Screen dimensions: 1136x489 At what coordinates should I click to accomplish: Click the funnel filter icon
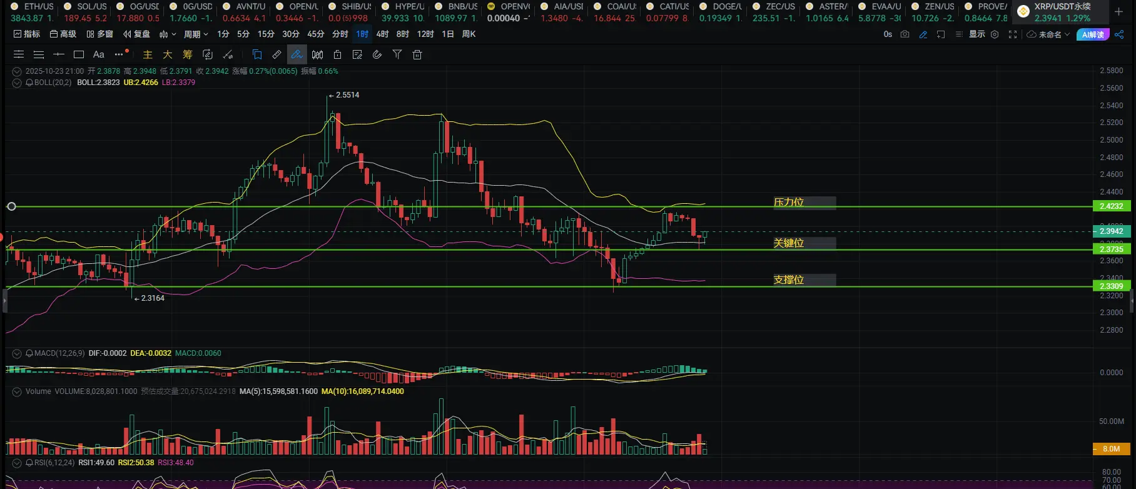[x=397, y=55]
